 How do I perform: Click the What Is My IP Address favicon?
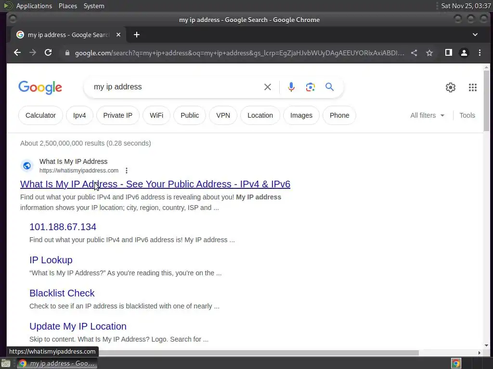(27, 166)
